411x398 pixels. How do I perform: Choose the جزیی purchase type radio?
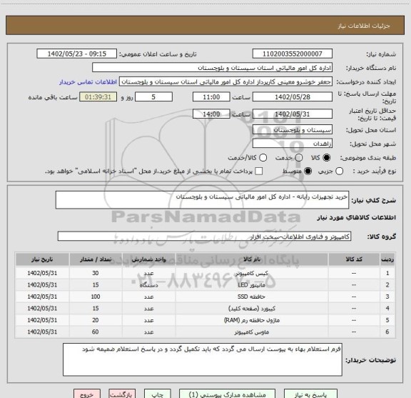click(339, 171)
